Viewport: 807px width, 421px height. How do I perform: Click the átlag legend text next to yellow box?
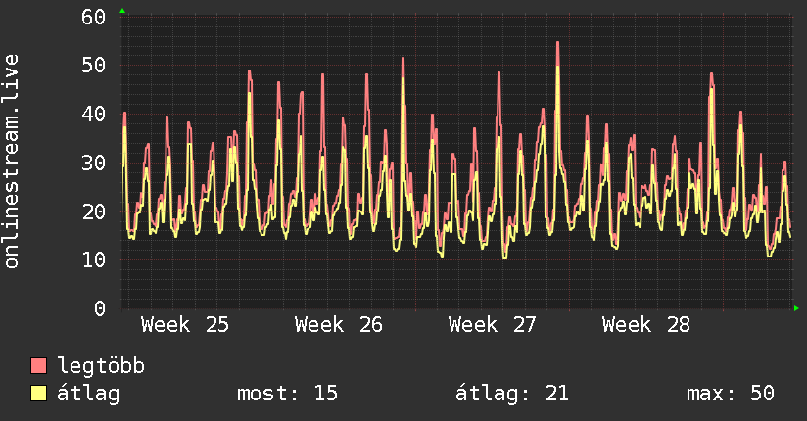[88, 394]
